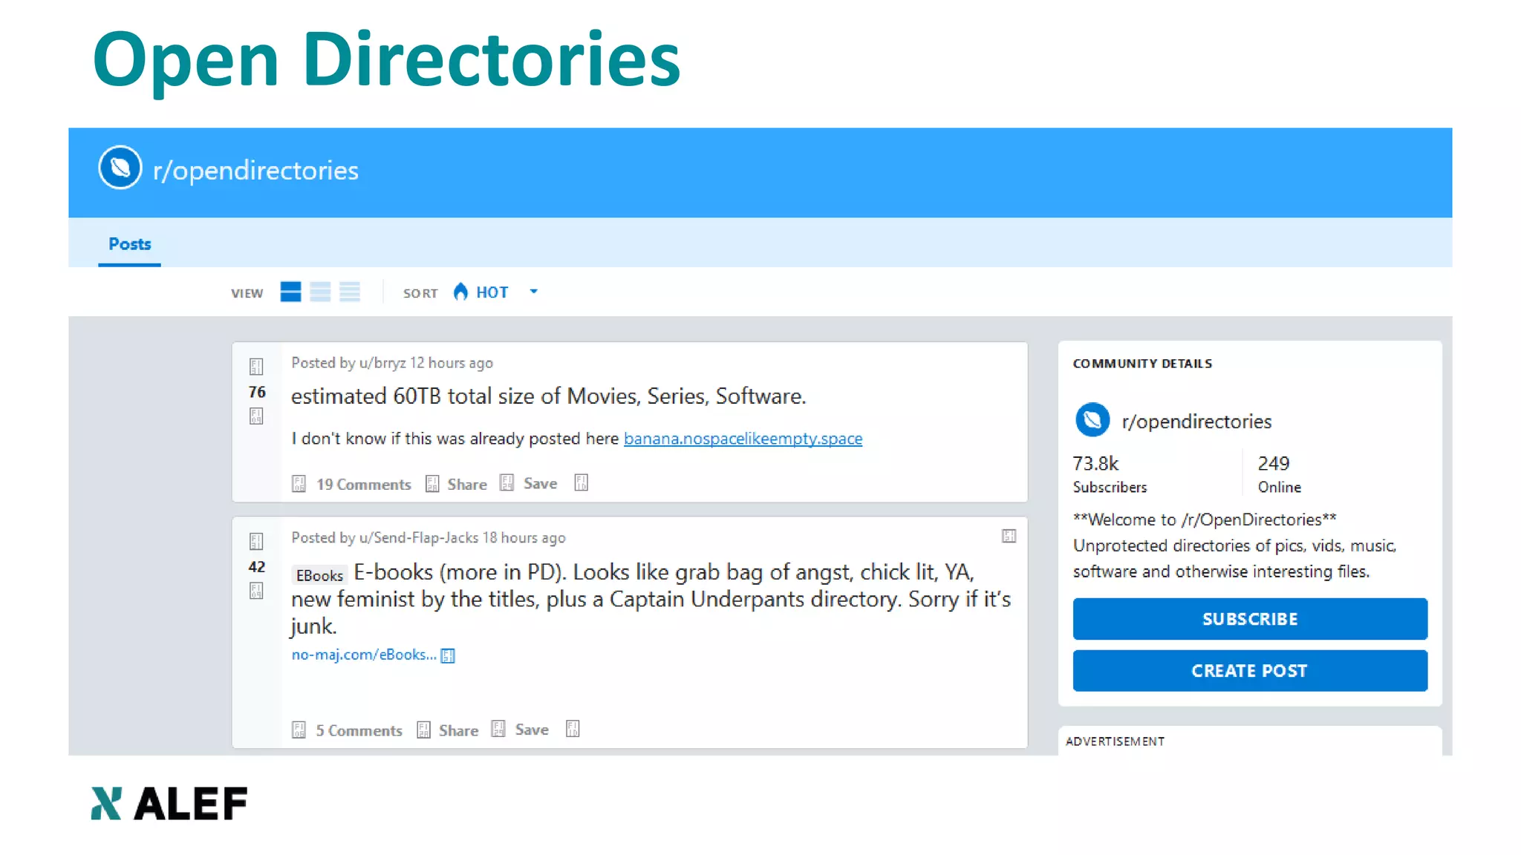Click the r/opendirectories header logo icon

pyautogui.click(x=120, y=168)
